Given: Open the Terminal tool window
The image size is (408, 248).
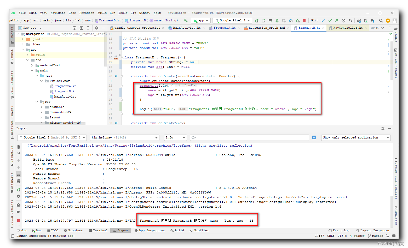Looking at the screenshot, I should pyautogui.click(x=98, y=231).
